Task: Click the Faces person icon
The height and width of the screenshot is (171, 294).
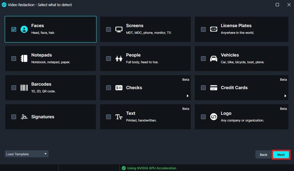Action: coord(24,29)
